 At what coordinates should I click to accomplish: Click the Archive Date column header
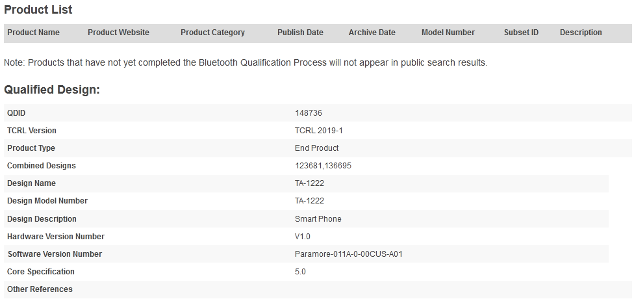coord(372,33)
